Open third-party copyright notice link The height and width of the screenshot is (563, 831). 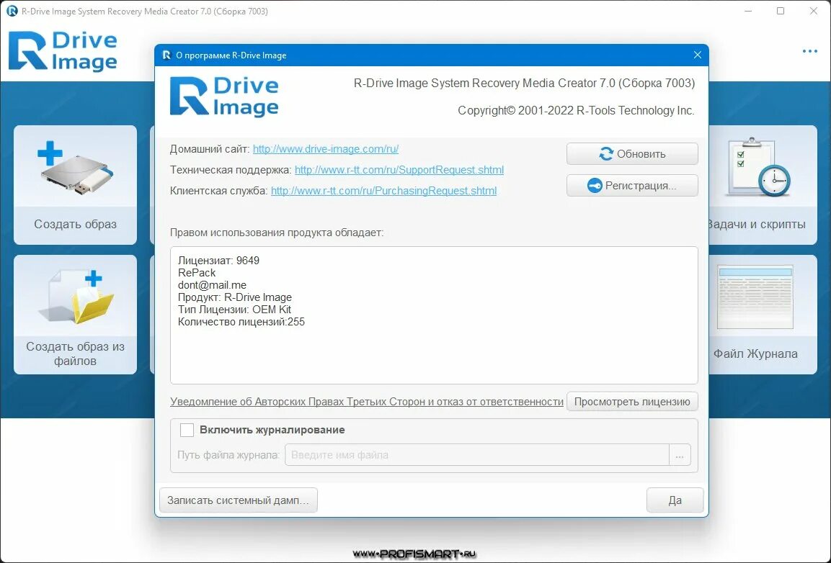(x=367, y=402)
